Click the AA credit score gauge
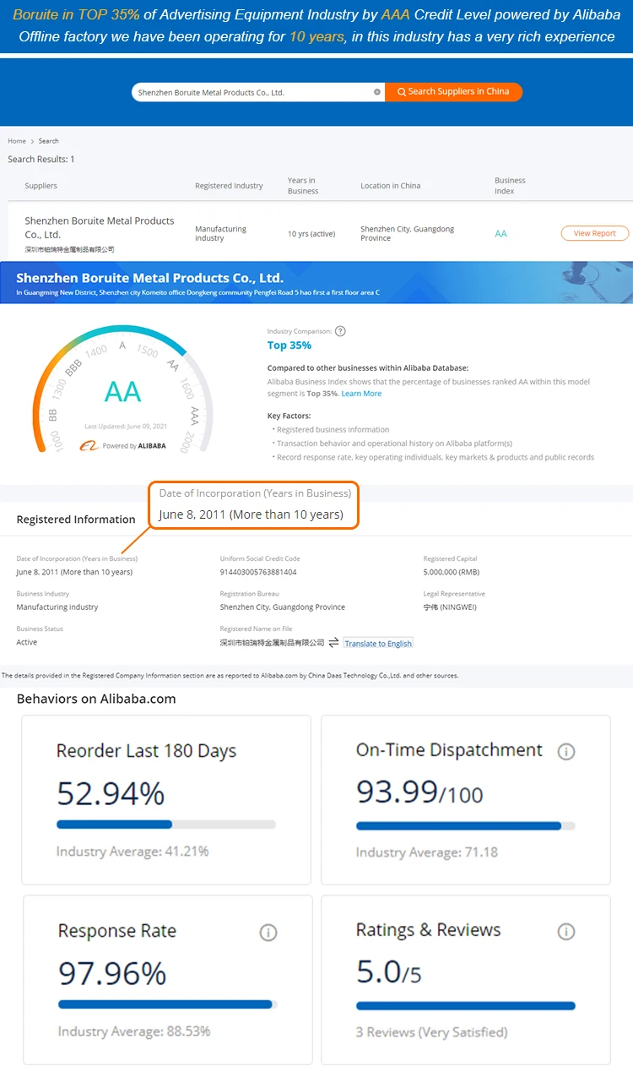Image resolution: width=633 pixels, height=1072 pixels. click(x=122, y=391)
